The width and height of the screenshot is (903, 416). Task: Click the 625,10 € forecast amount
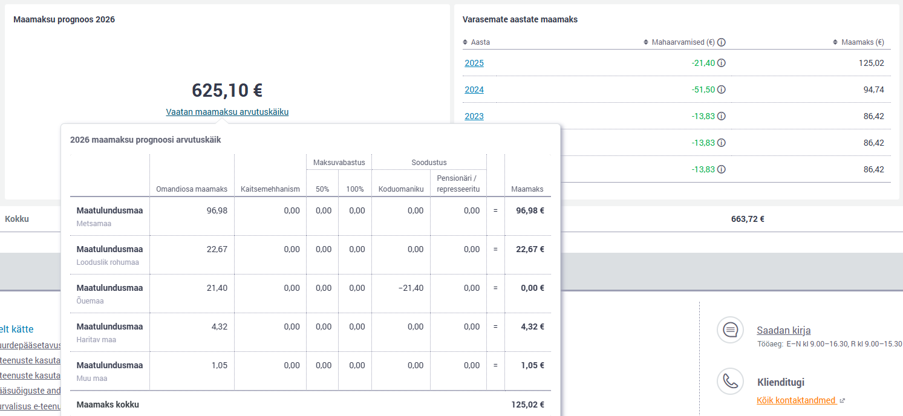pos(227,90)
